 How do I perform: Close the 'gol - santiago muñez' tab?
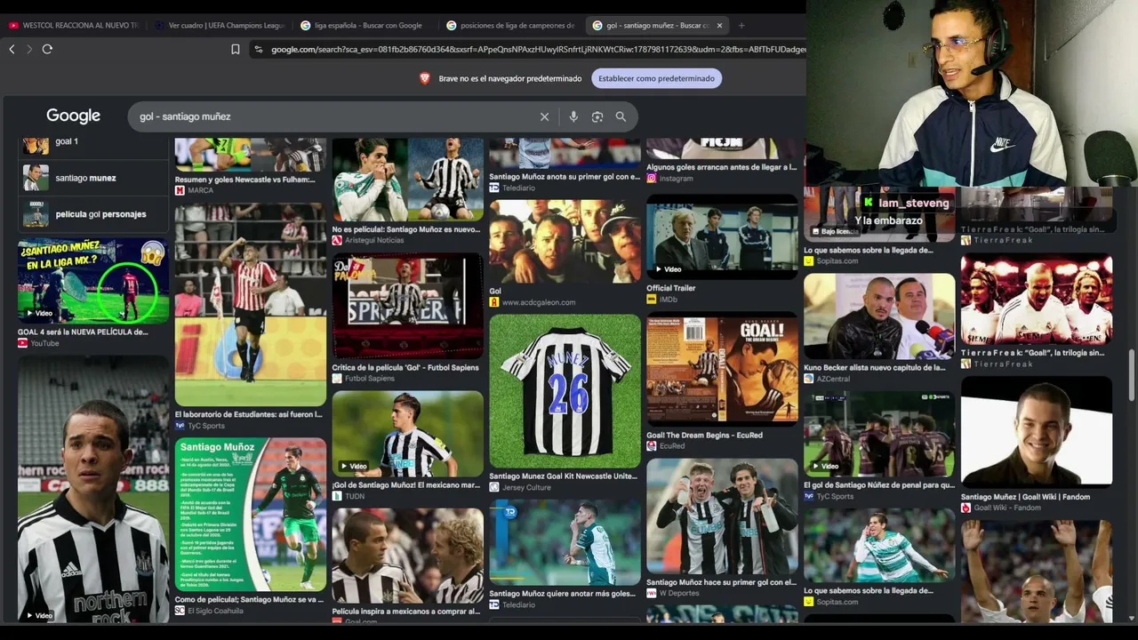tap(719, 25)
